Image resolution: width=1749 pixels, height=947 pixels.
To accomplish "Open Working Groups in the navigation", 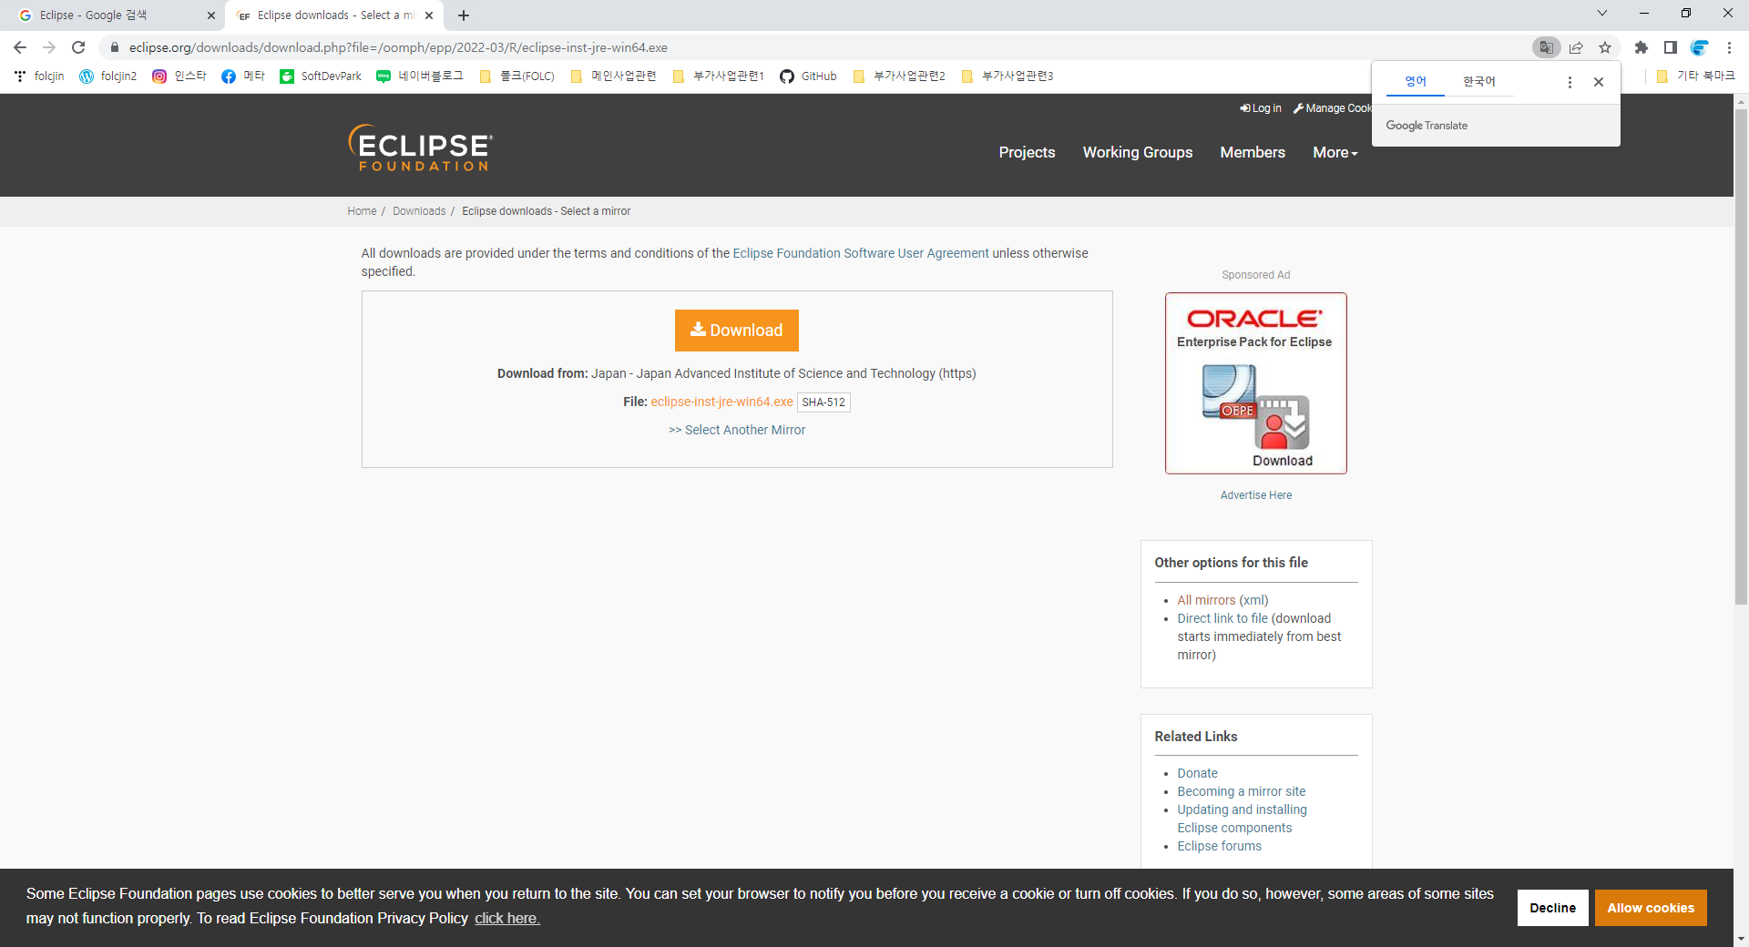I will 1138,153.
